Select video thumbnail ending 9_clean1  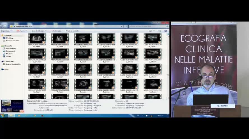(x=153, y=40)
